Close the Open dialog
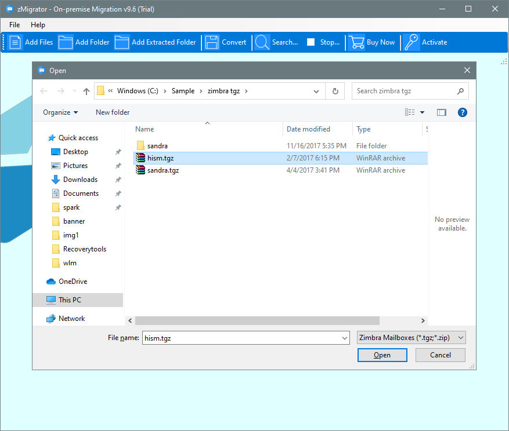Viewport: 509px width, 431px height. [x=467, y=70]
